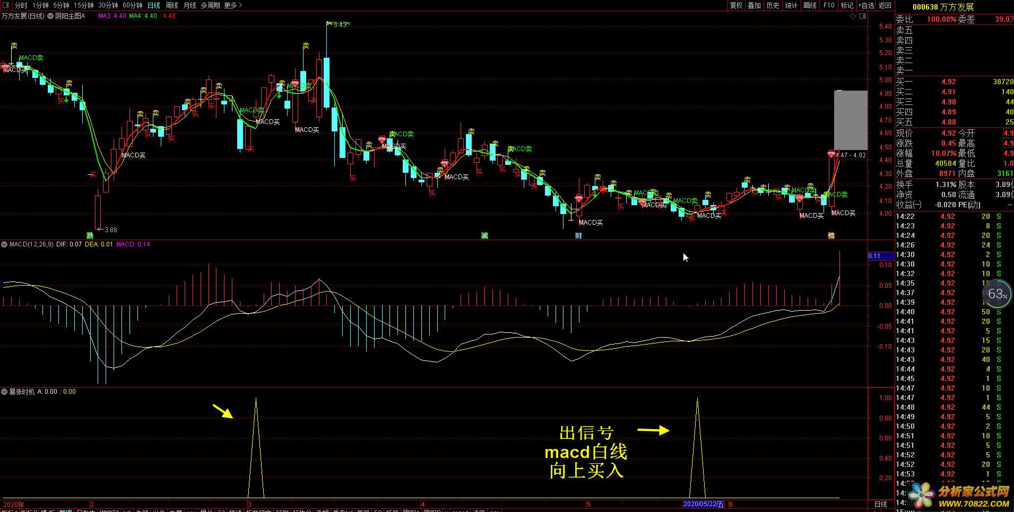1014x512 pixels.
Task: Open F10 company info
Action: [828, 5]
